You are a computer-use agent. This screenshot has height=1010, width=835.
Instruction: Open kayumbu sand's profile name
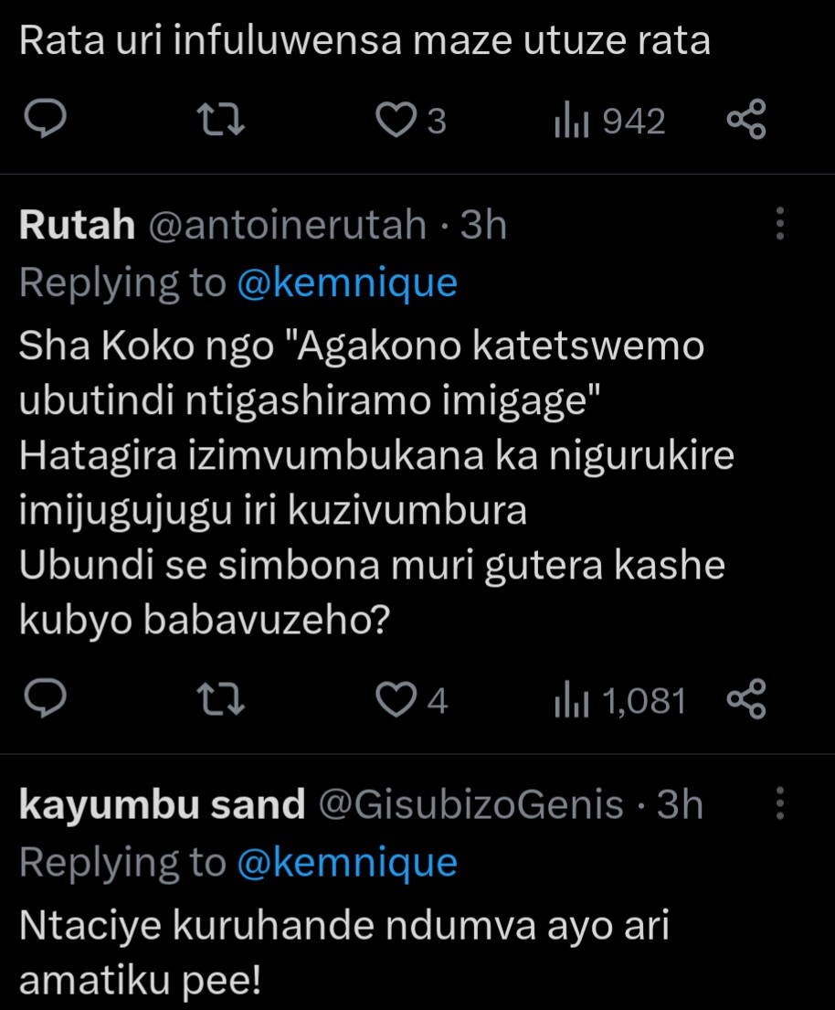point(162,805)
